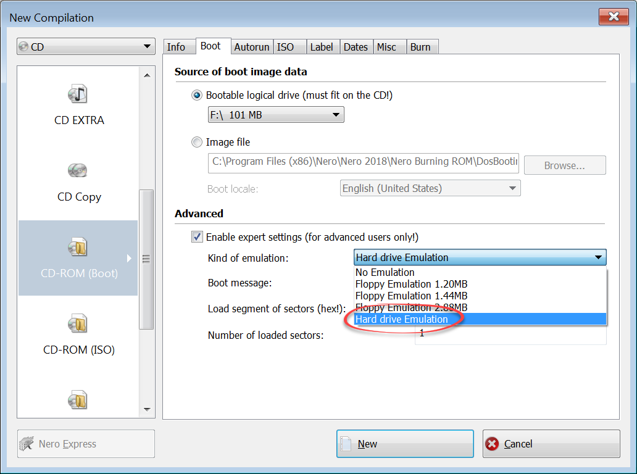The height and width of the screenshot is (474, 637).
Task: Click the Nero Express button
Action: [86, 444]
